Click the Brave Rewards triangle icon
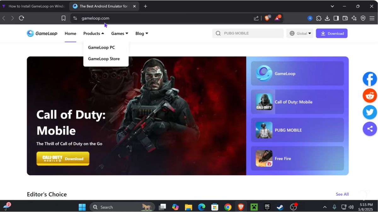Viewport: 378px width, 212px height. (278, 18)
